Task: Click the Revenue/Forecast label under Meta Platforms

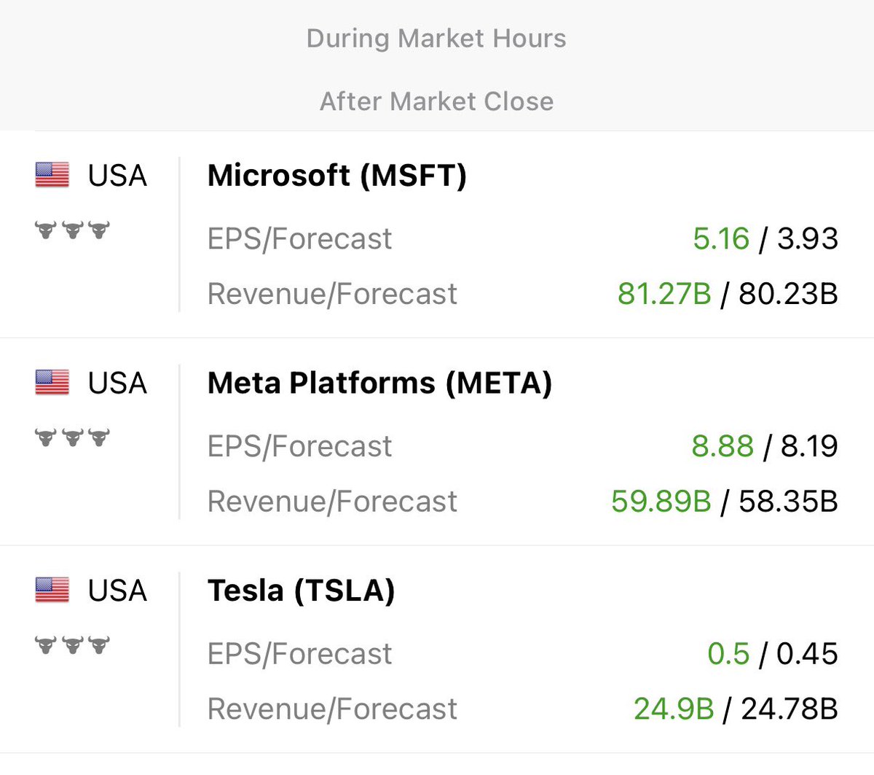Action: pyautogui.click(x=332, y=502)
